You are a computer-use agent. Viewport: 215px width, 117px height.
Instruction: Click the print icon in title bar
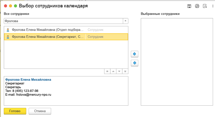[197, 6]
